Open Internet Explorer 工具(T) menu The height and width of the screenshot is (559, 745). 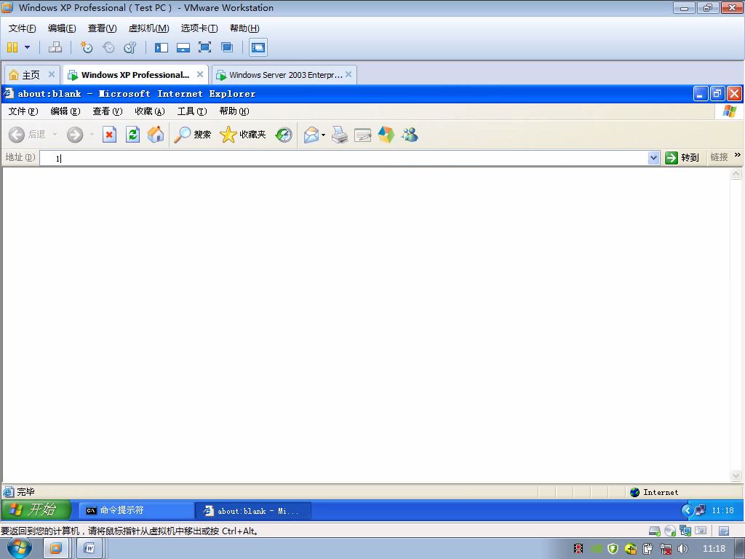[192, 111]
